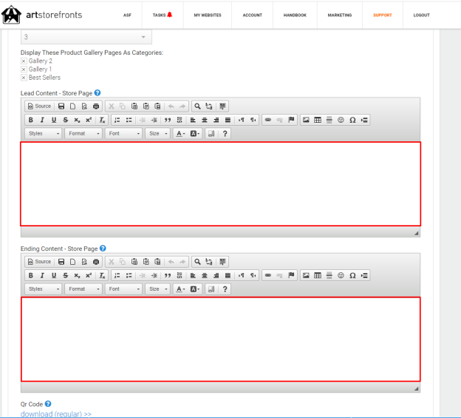The height and width of the screenshot is (418, 461).
Task: Open the Font dropdown in the Ending Content editor
Action: tap(123, 289)
